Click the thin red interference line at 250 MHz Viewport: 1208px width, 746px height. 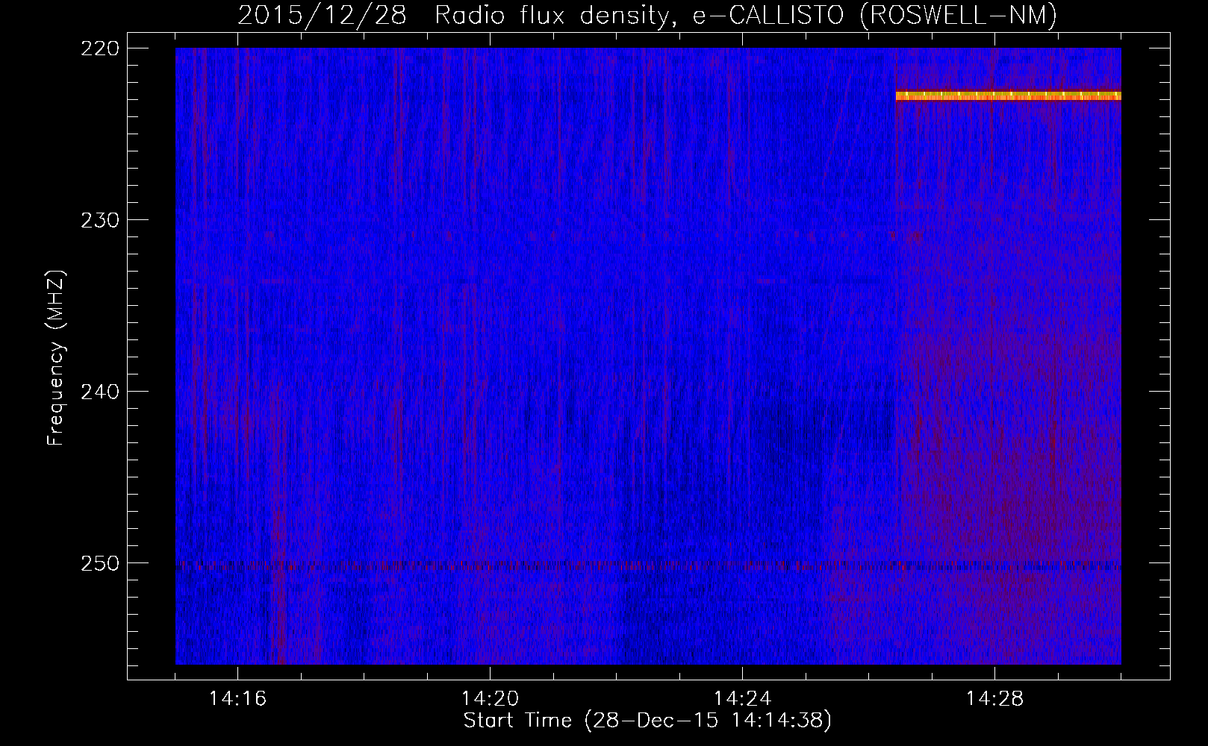point(648,566)
